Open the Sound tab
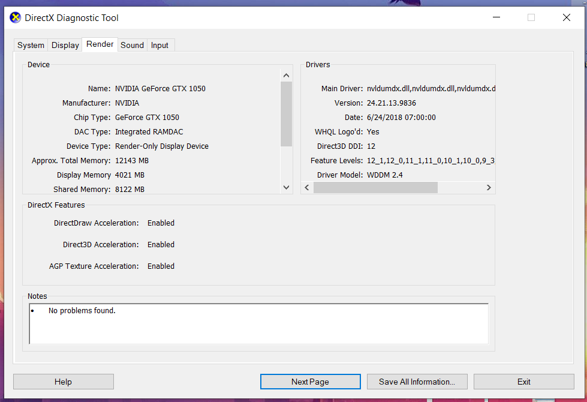 click(132, 46)
